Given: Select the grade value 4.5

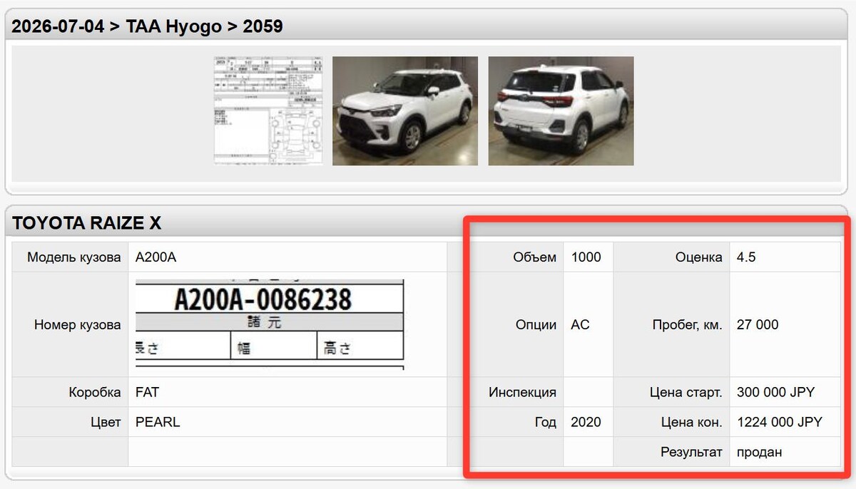Looking at the screenshot, I should [x=746, y=257].
